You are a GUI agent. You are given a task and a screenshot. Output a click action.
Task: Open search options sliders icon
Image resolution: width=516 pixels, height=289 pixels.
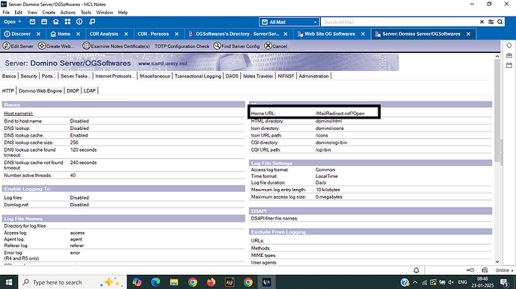[x=491, y=22]
